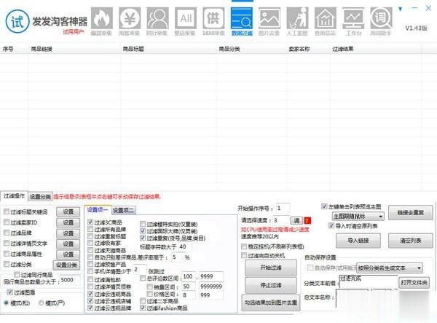Click the 分类文本前缀 text box

368,281
